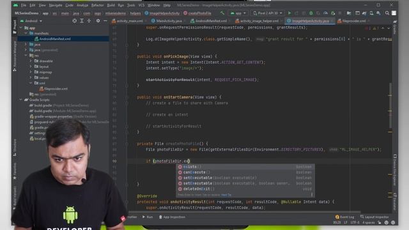Screen dimensions: 409x230
Task: Click the read-only lock icon in status bar
Action: click(380, 222)
